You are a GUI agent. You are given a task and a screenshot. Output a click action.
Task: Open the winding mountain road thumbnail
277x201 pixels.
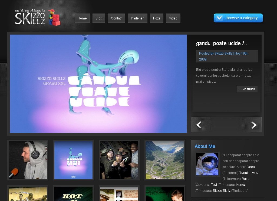tap(165, 160)
